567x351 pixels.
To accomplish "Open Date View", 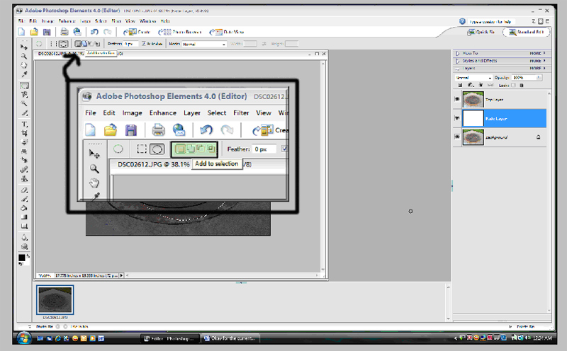I will point(227,32).
